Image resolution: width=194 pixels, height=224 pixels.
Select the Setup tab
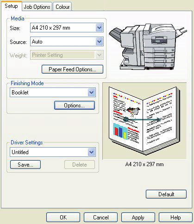click(x=11, y=6)
